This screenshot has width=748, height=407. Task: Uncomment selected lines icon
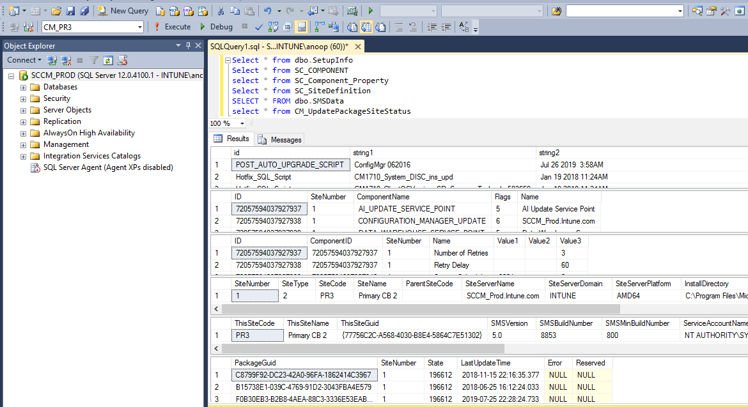tap(413, 27)
